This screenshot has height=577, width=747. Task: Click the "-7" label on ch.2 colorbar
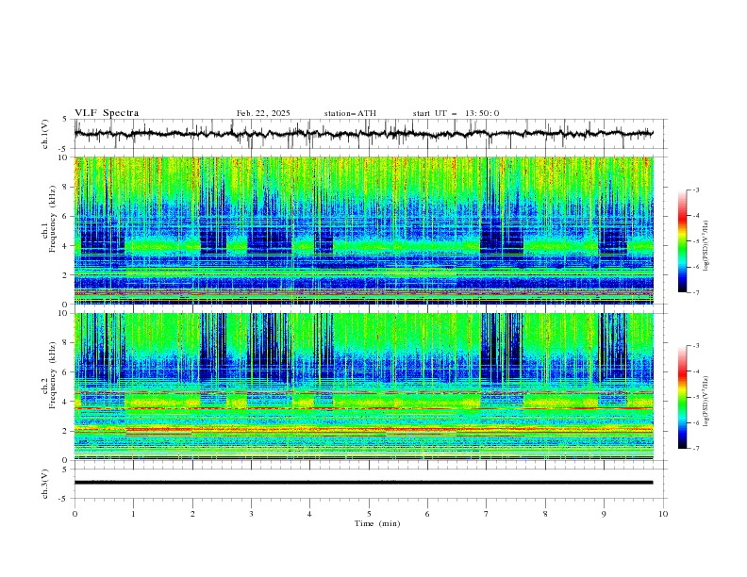695,449
